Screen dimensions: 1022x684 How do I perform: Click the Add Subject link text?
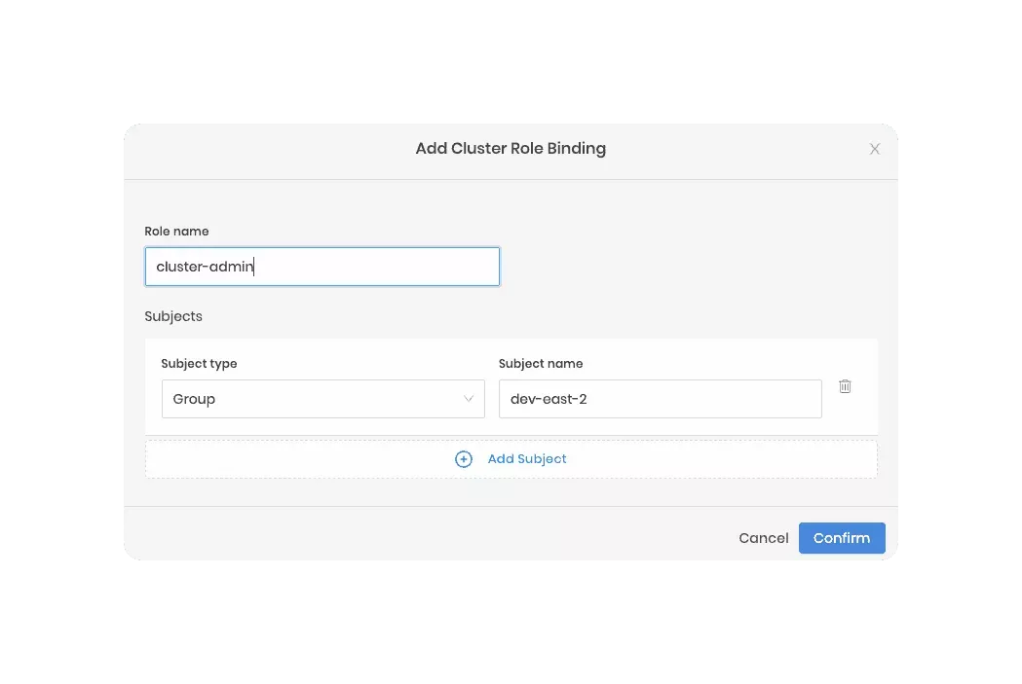527,459
